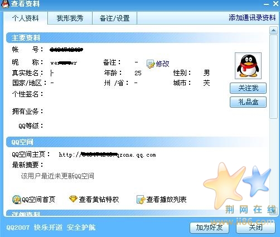This screenshot has height=237, width=280.
Task: Switch to the 个人资料 tab
Action: (x=26, y=18)
